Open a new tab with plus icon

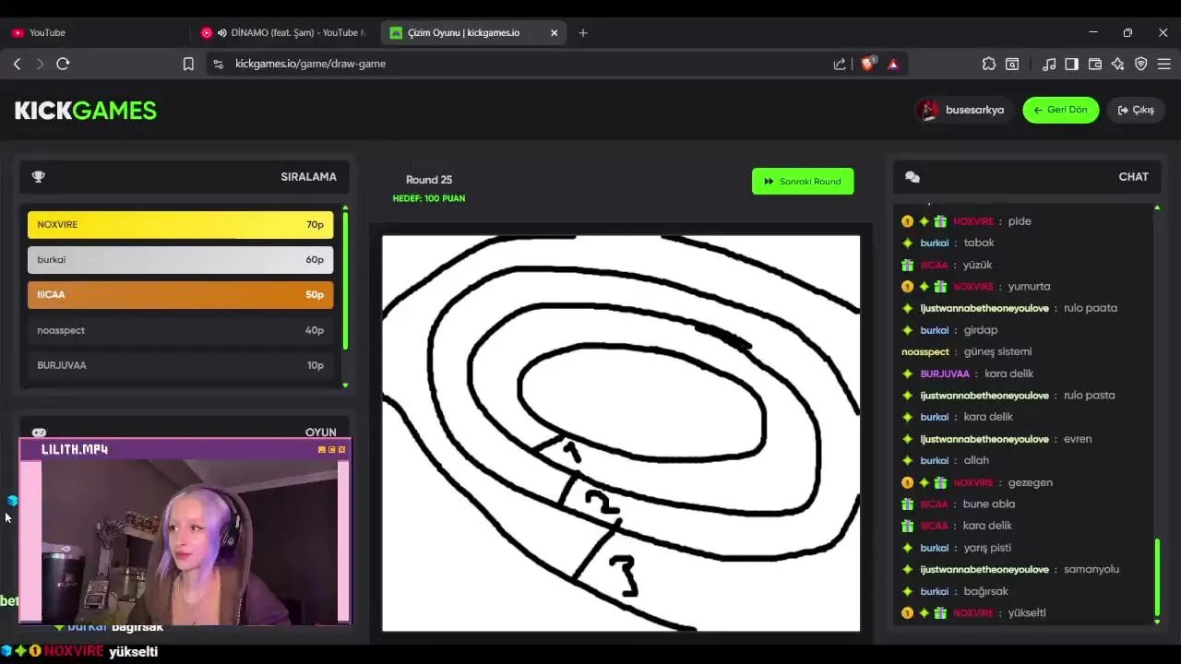tap(582, 32)
